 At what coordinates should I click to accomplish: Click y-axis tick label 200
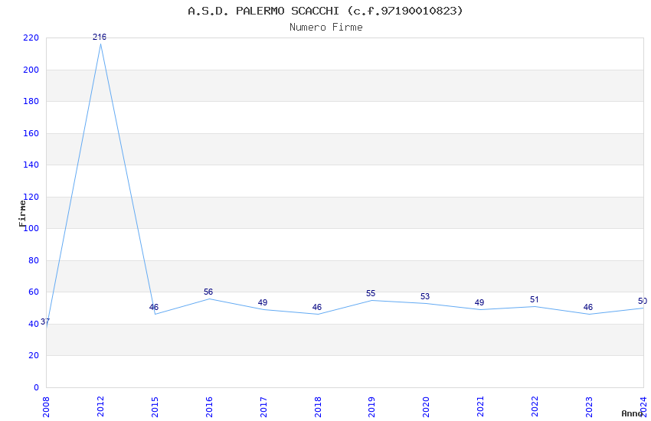(x=31, y=70)
